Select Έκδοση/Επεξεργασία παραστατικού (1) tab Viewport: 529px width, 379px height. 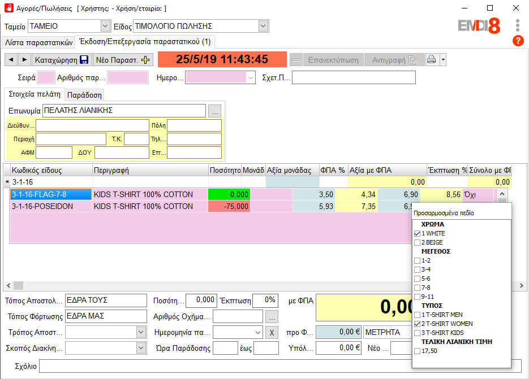145,41
